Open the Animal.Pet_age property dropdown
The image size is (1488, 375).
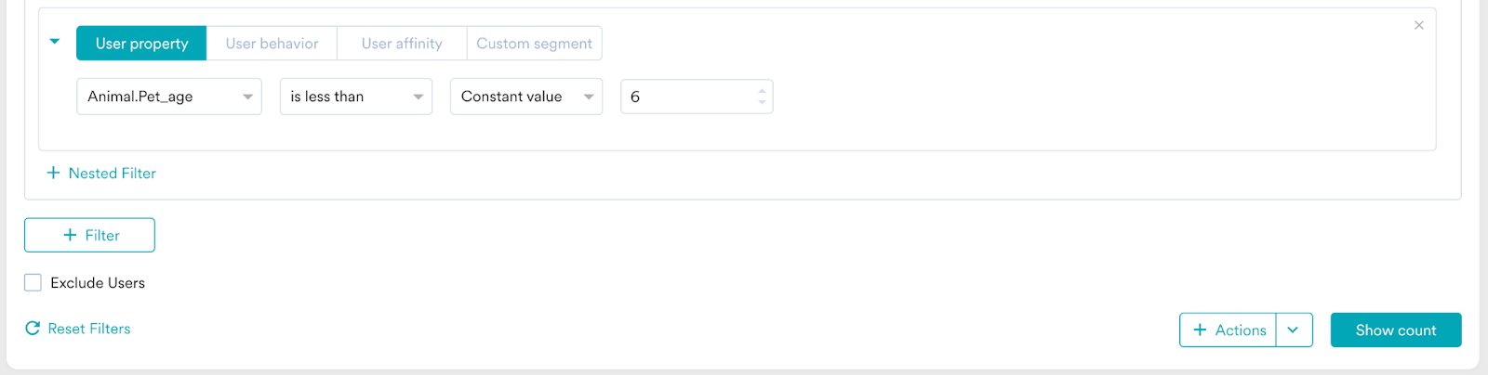(169, 97)
